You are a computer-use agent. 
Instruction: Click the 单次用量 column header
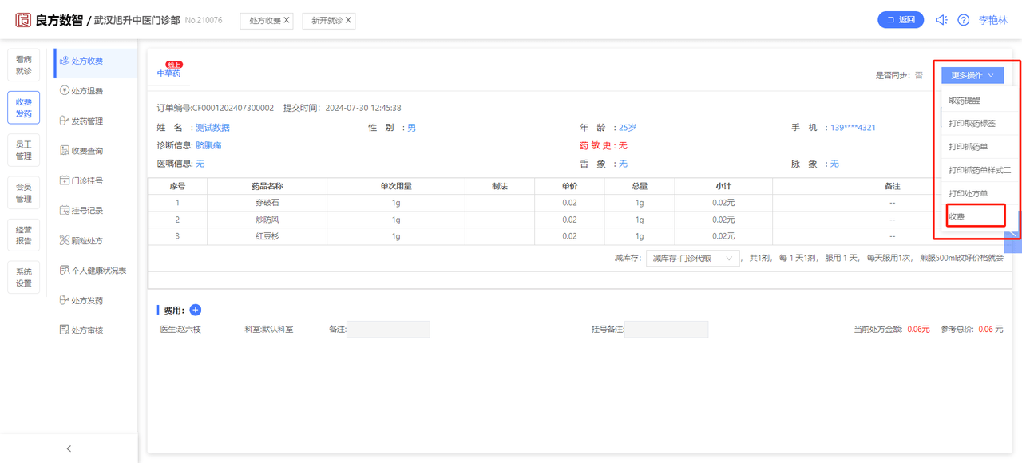point(396,186)
